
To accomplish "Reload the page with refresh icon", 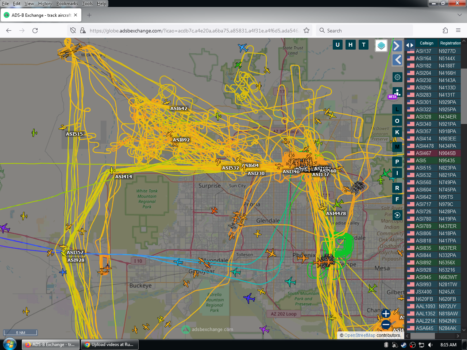I will (x=35, y=31).
